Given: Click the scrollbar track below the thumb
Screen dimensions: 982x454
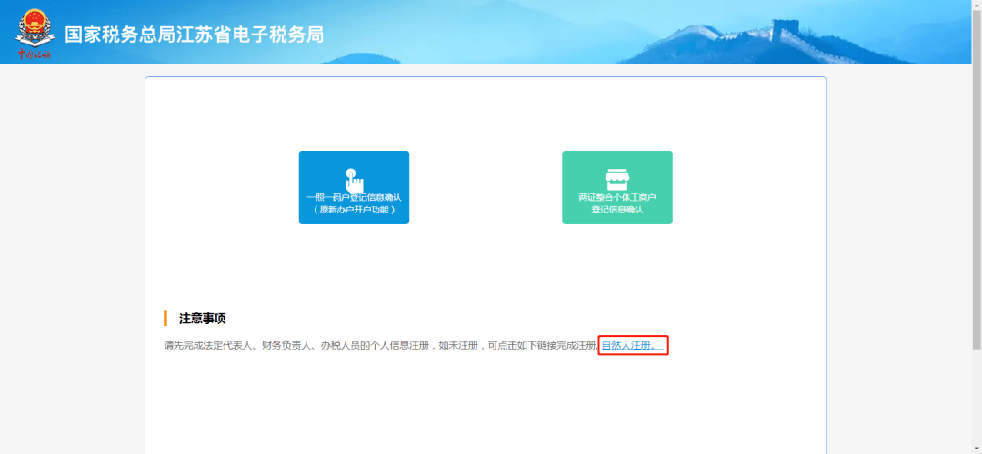Looking at the screenshot, I should pyautogui.click(x=976, y=400).
